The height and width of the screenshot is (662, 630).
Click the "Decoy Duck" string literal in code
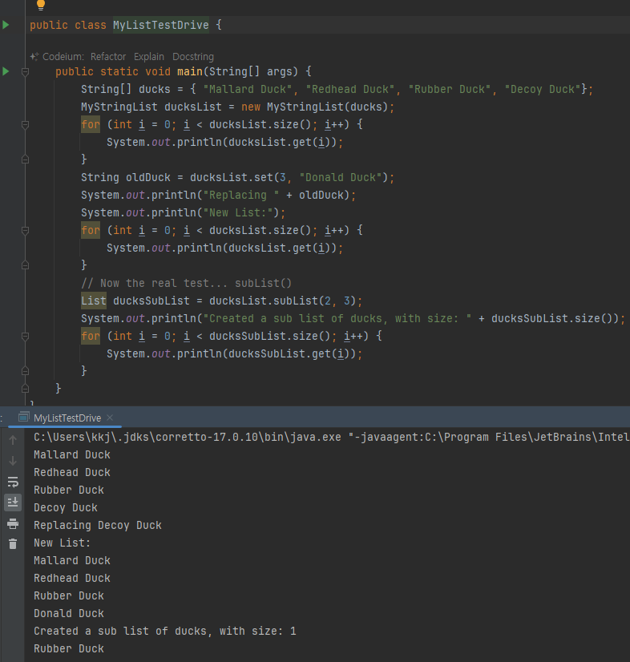[543, 90]
